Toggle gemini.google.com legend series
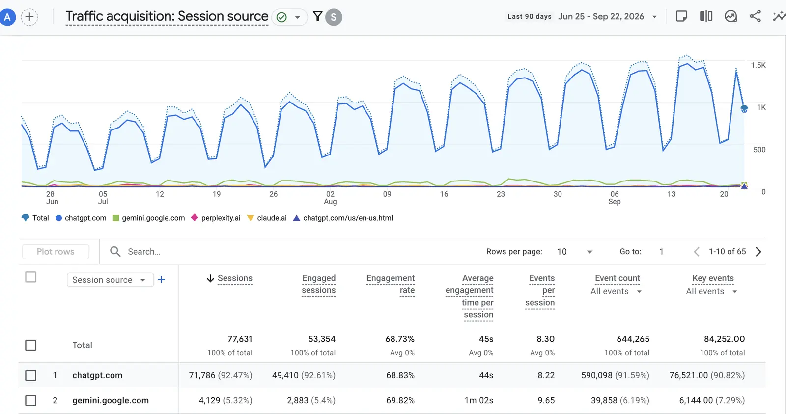 pyautogui.click(x=149, y=218)
